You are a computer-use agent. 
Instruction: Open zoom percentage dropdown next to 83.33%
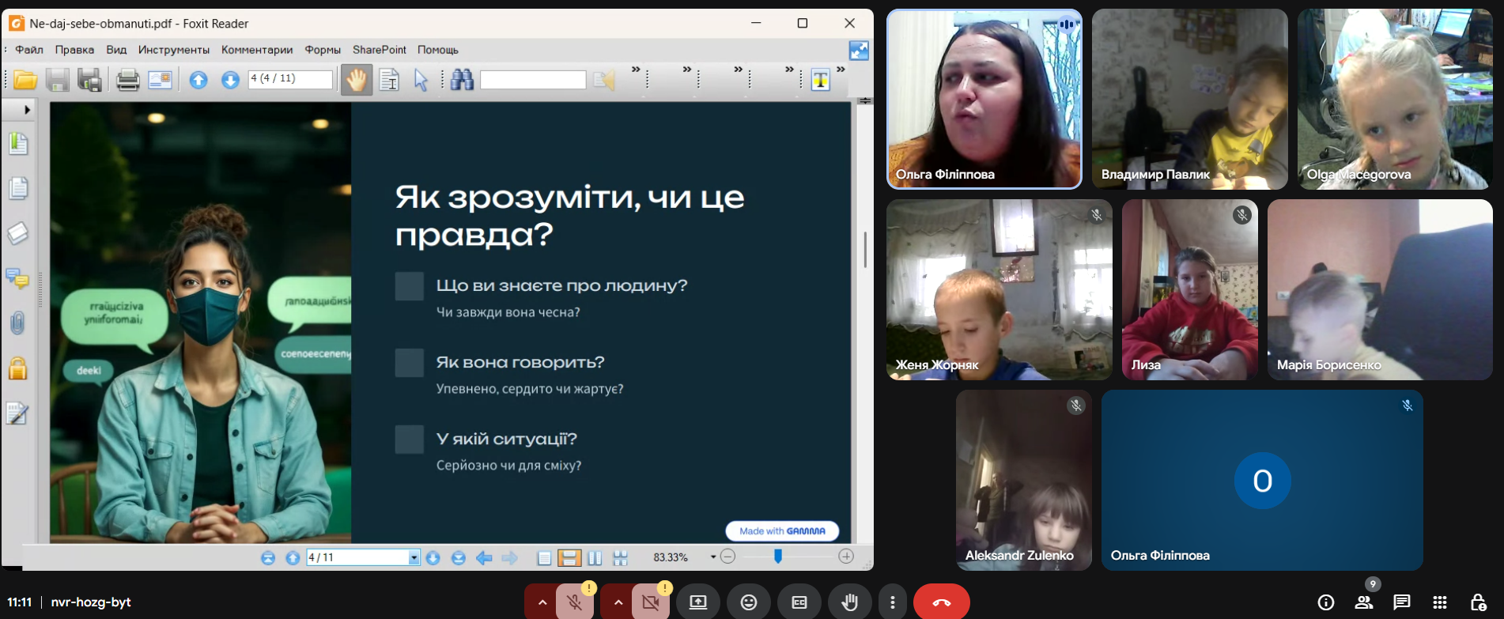(712, 557)
